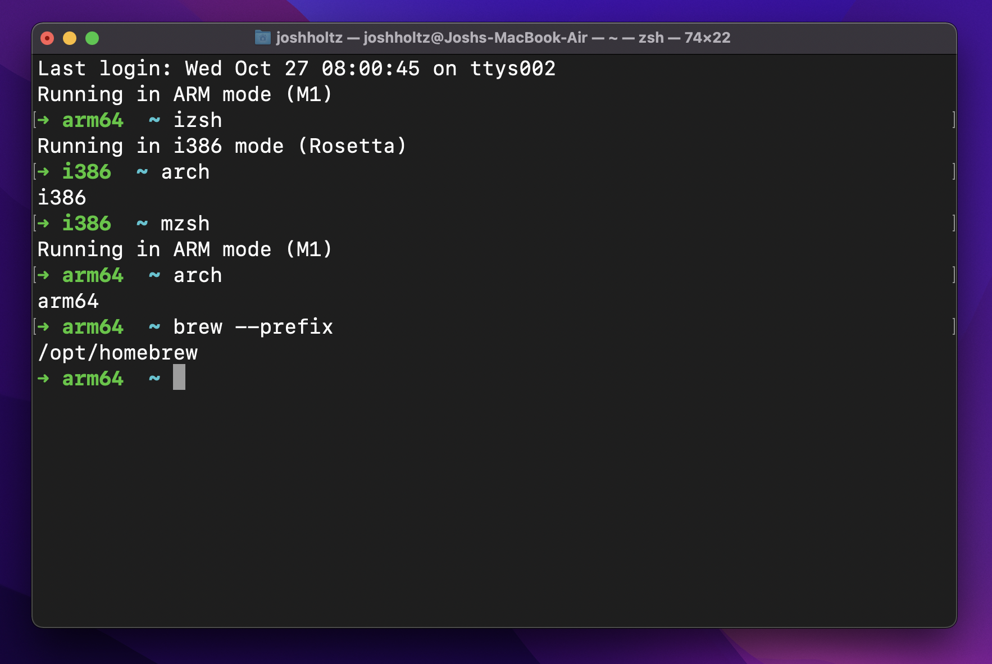The width and height of the screenshot is (992, 664).
Task: Click the blue tilde next to i386
Action: click(x=140, y=171)
